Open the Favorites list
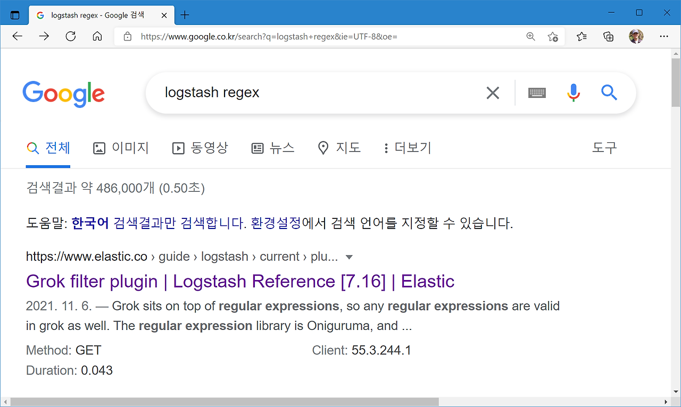This screenshot has height=407, width=681. [582, 36]
